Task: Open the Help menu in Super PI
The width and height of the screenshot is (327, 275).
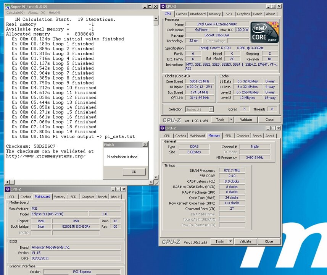Action: (54, 13)
